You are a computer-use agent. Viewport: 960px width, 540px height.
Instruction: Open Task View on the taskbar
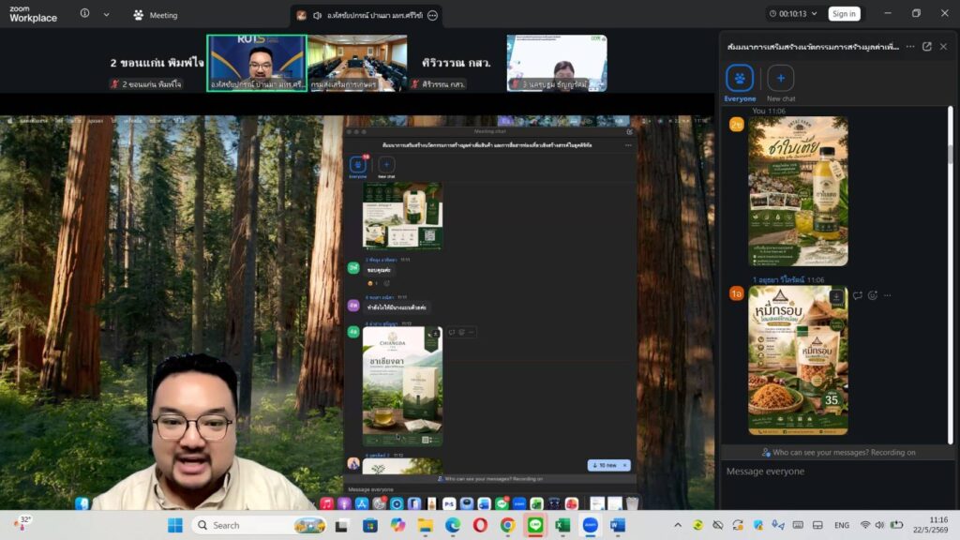coord(341,525)
